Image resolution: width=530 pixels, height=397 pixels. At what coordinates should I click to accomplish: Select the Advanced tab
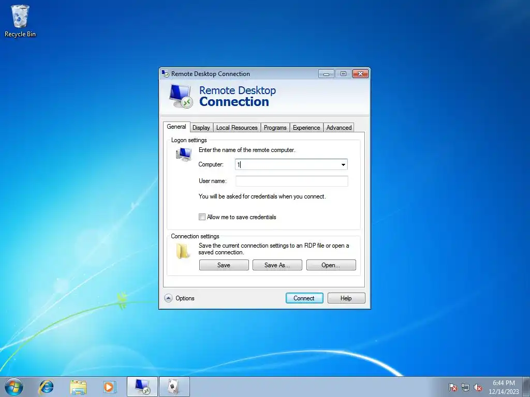[x=338, y=128]
